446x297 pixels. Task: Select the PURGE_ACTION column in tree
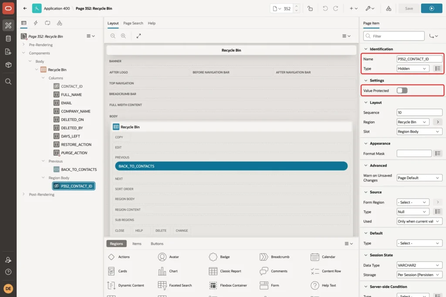click(x=74, y=153)
